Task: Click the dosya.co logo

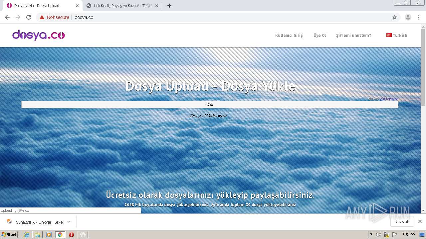Action: click(39, 35)
